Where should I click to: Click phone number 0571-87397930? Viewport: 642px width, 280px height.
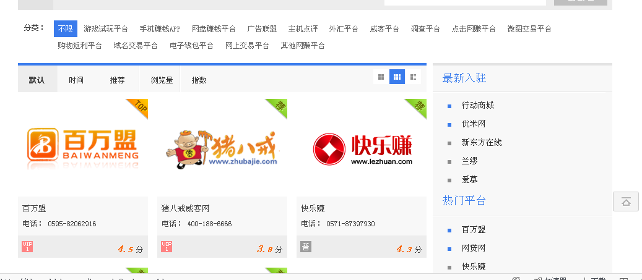[x=350, y=224]
